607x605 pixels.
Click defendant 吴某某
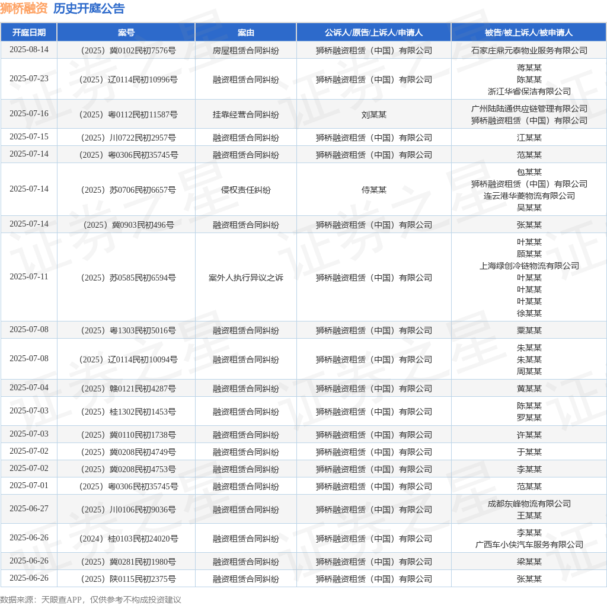coord(529,208)
